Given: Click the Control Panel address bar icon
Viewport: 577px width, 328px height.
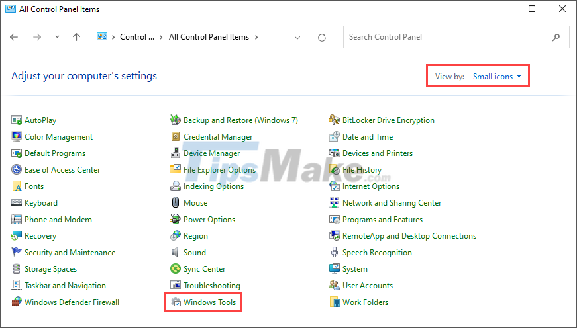Looking at the screenshot, I should coord(102,37).
